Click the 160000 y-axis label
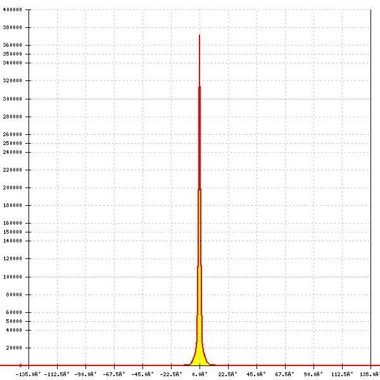The width and height of the screenshot is (380, 380). coord(13,223)
